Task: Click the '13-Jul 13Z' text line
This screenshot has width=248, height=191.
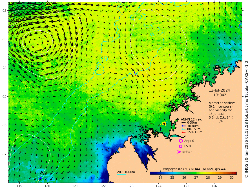Action: point(216,114)
